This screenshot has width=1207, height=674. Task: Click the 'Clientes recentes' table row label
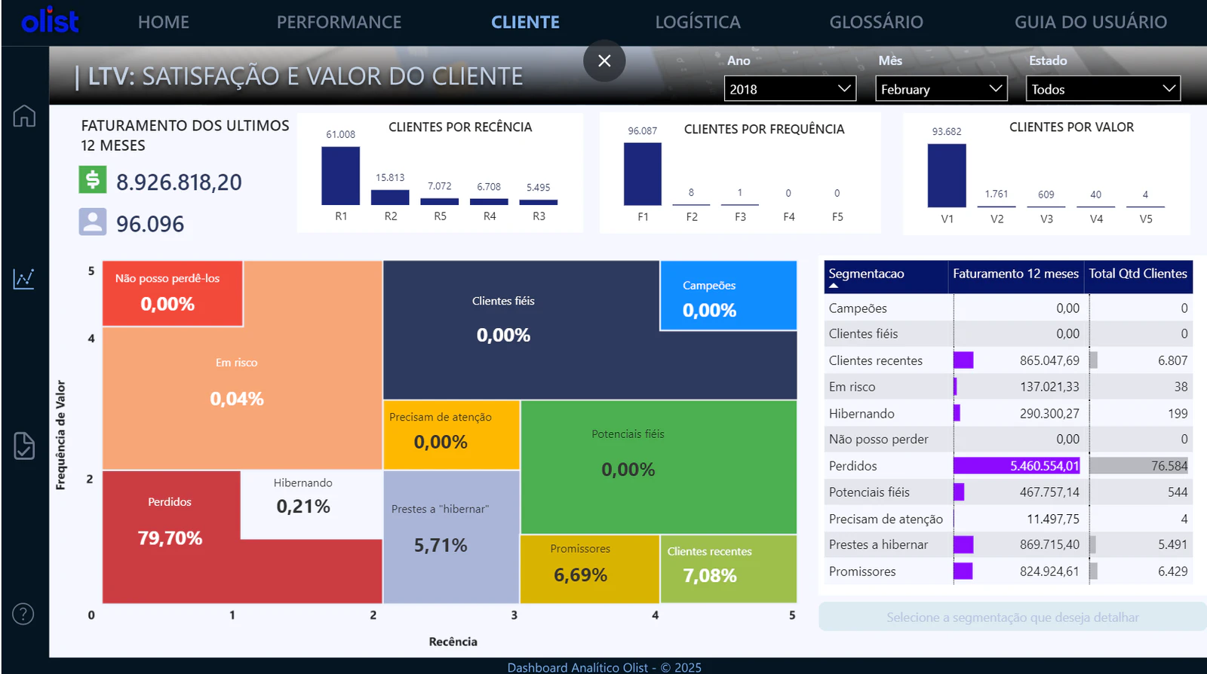coord(875,360)
